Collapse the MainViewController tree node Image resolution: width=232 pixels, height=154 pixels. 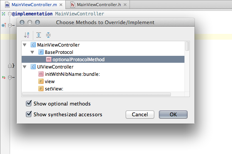tap(25, 45)
